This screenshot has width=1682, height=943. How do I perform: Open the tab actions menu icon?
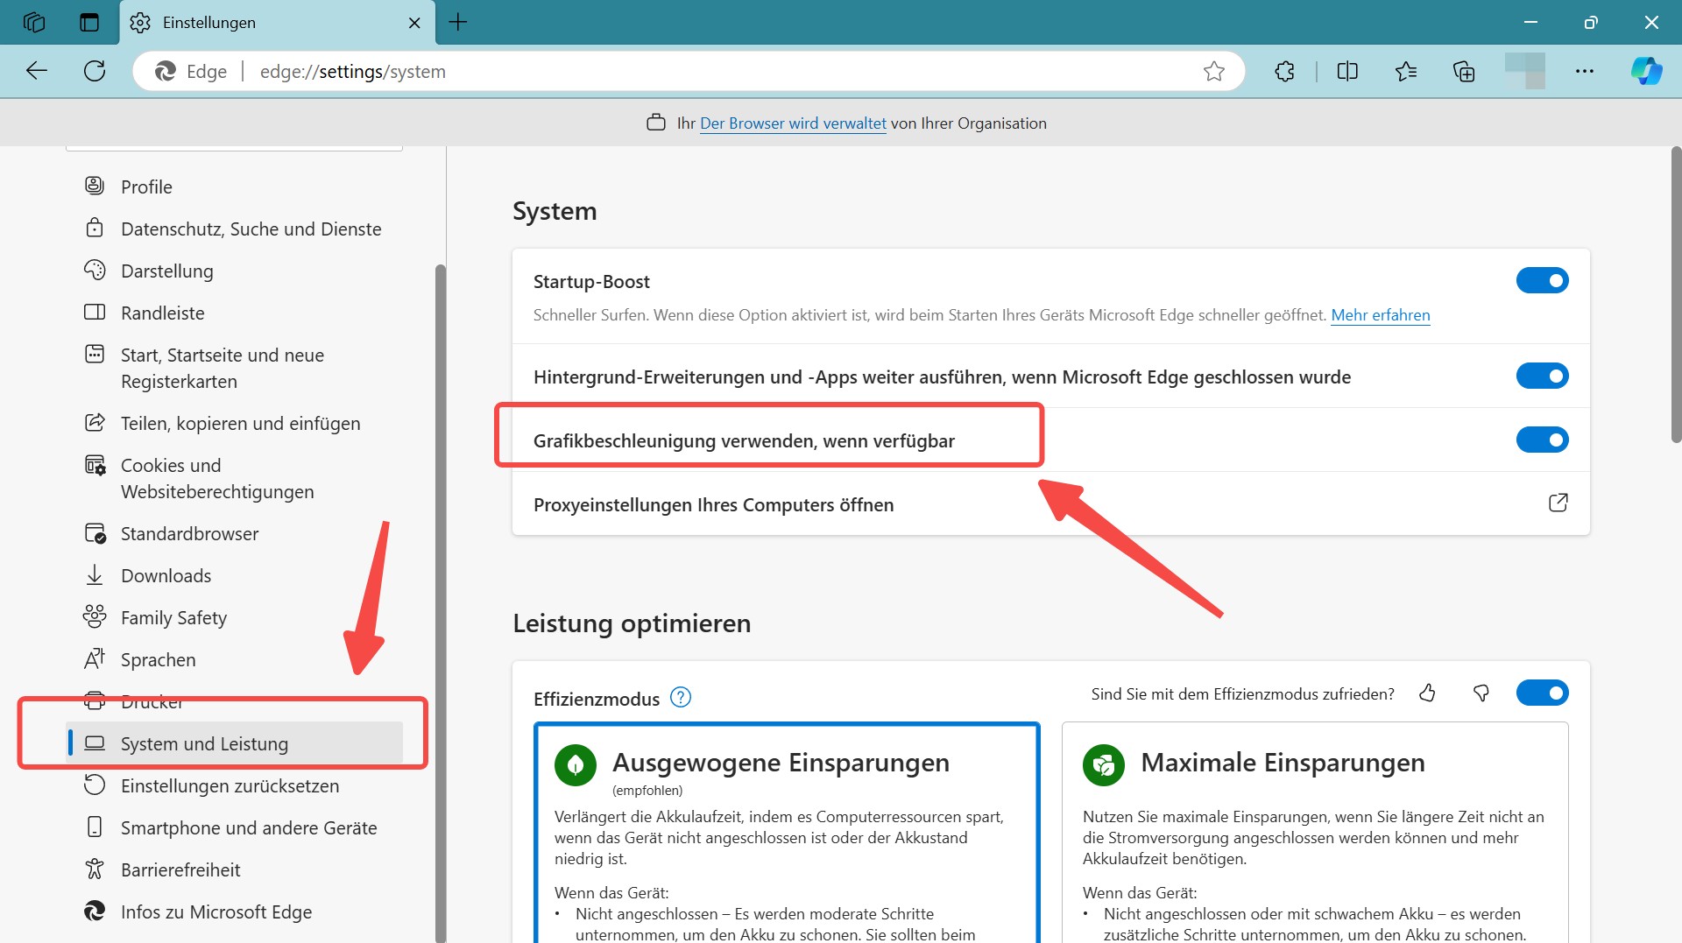point(89,22)
